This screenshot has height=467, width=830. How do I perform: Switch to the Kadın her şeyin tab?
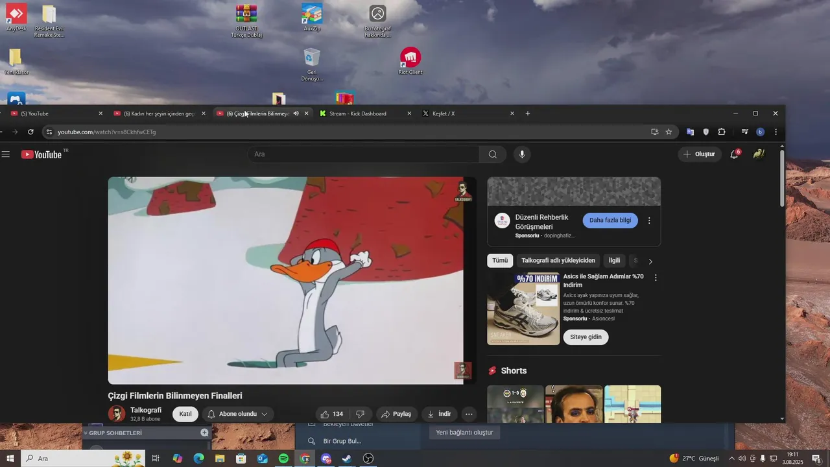point(160,114)
